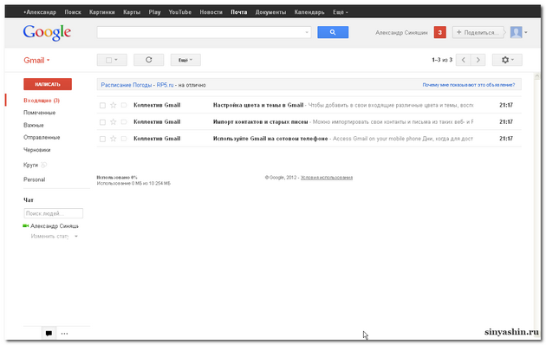Open the settings gear menu

507,60
